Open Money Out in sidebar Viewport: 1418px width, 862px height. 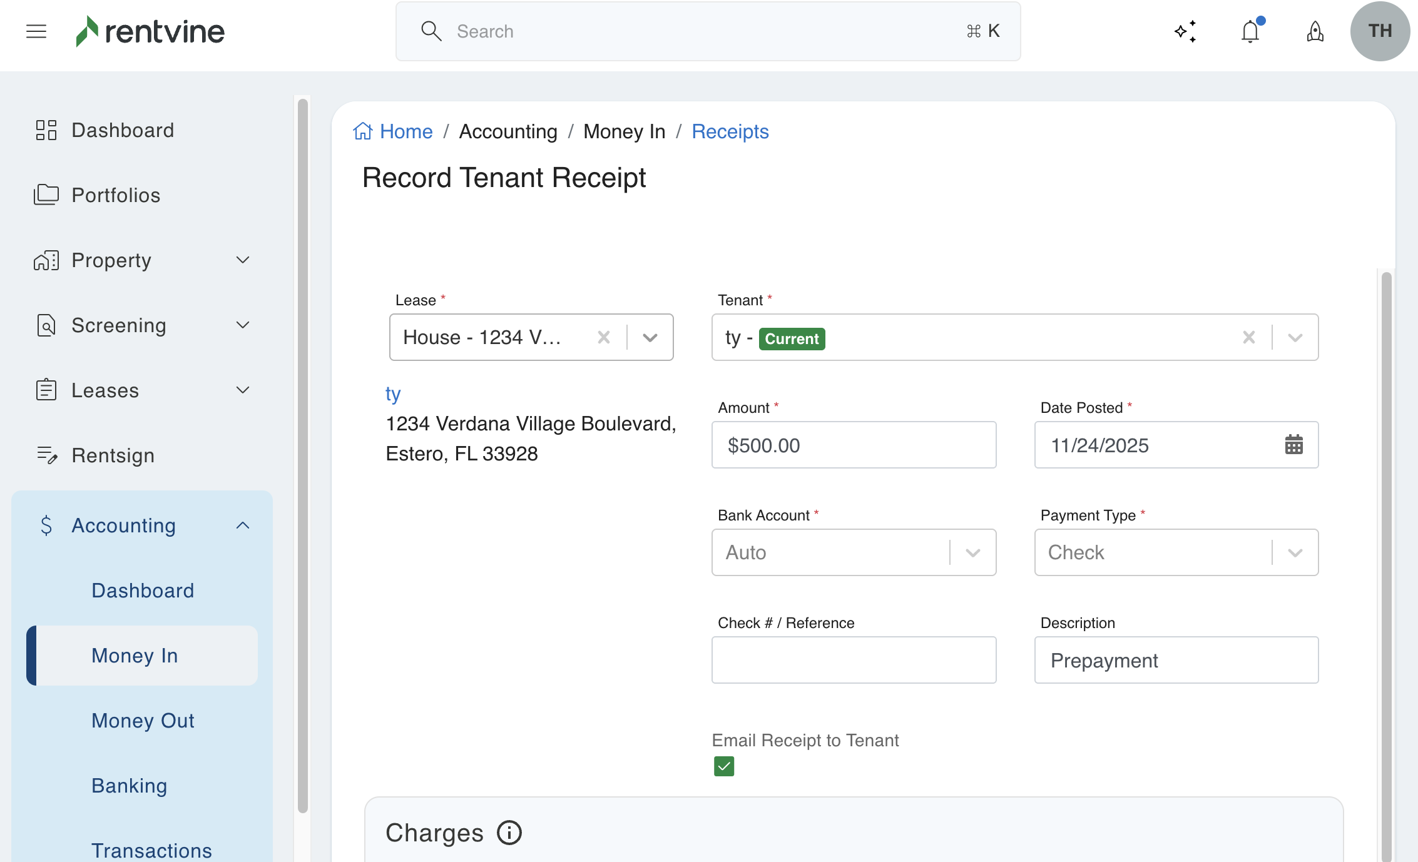143,721
